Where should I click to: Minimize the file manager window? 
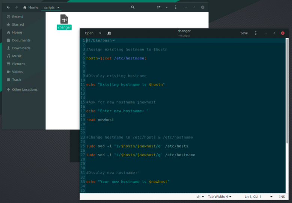tap(186, 7)
